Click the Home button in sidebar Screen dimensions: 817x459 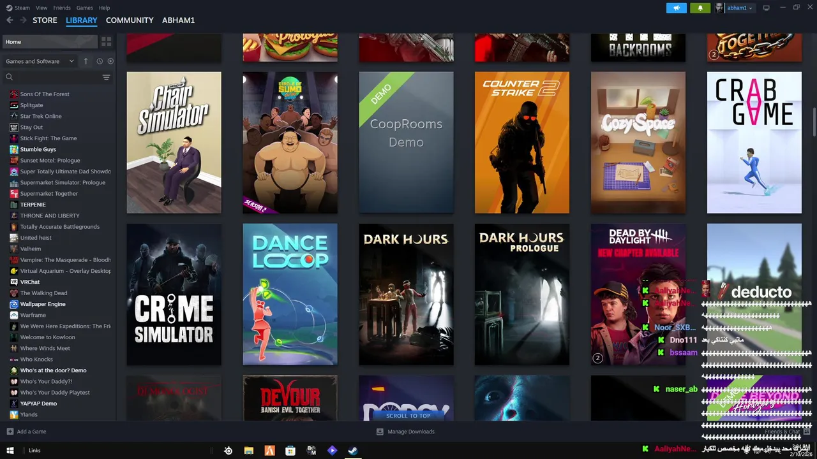point(49,41)
